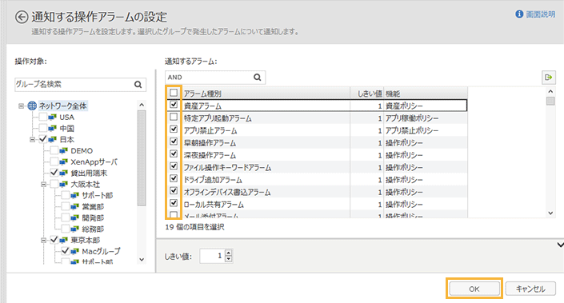Viewport: 564px width, 303px height.
Task: Check the DEMO group checkbox
Action: (x=54, y=150)
